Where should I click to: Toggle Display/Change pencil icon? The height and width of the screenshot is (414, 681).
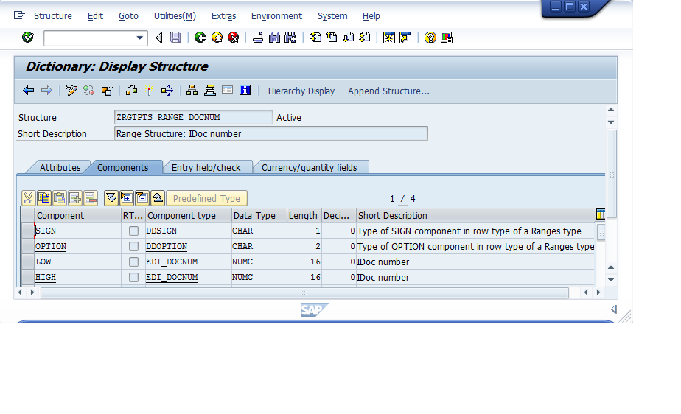[x=71, y=91]
